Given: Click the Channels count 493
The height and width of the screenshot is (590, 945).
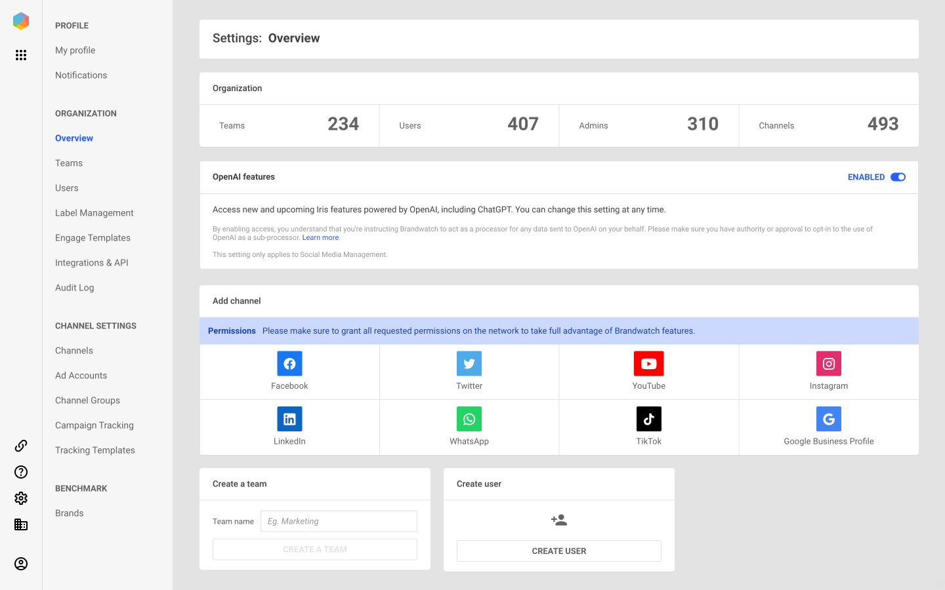Looking at the screenshot, I should pos(883,124).
